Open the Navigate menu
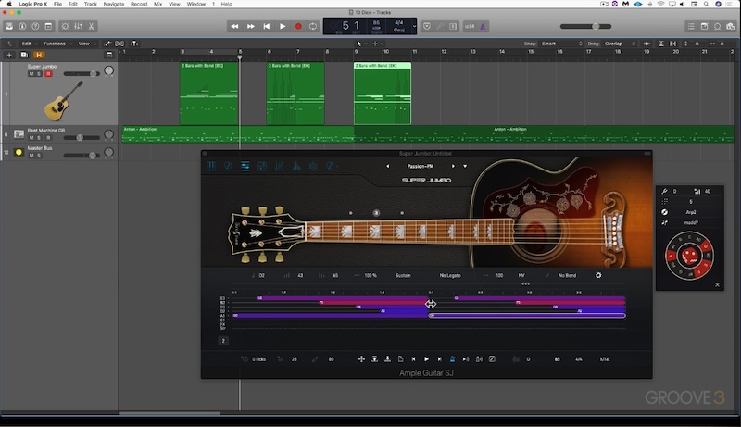The height and width of the screenshot is (427, 741). (114, 4)
